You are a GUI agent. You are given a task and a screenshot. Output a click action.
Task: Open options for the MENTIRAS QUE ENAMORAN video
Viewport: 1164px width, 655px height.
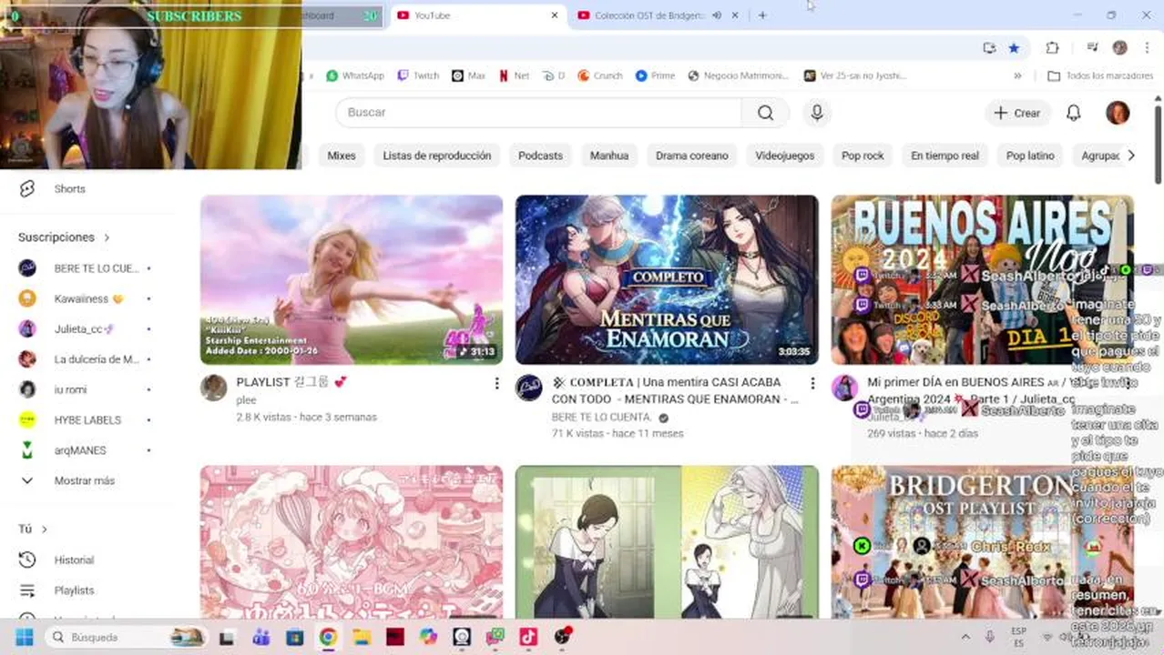812,383
